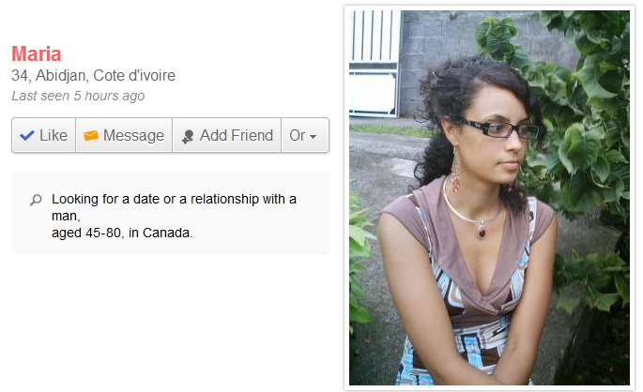Click the 'Add Friend' label text
643x392 pixels.
(237, 136)
